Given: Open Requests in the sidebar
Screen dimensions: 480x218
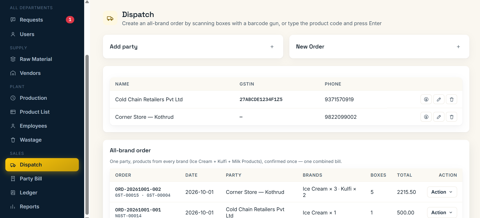Looking at the screenshot, I should pos(42,20).
